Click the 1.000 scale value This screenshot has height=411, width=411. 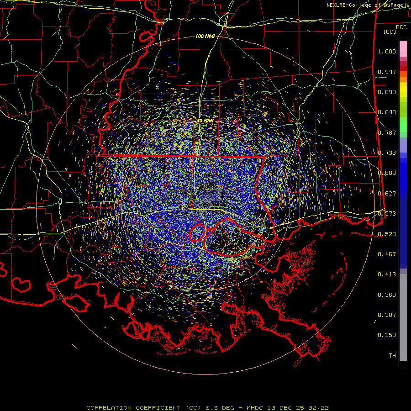tap(387, 51)
